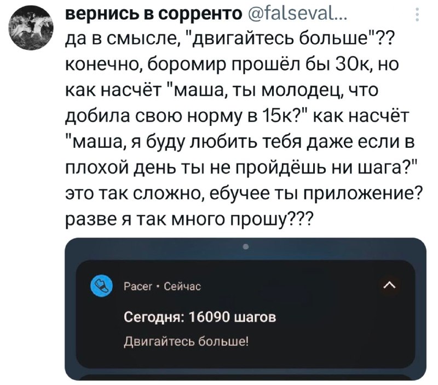Tap the next notification card edge below Pacer
This screenshot has height=385, width=438.
pos(245,377)
